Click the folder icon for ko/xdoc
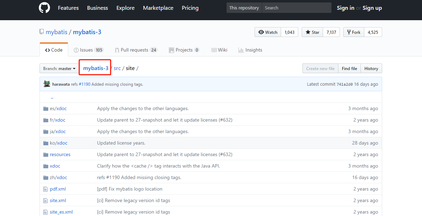The image size is (422, 216). pos(45,143)
